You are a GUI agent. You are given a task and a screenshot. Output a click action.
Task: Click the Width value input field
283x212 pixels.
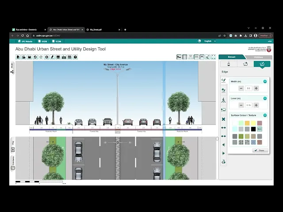coord(249,88)
